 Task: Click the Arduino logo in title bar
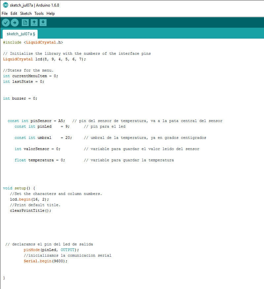click(6, 5)
